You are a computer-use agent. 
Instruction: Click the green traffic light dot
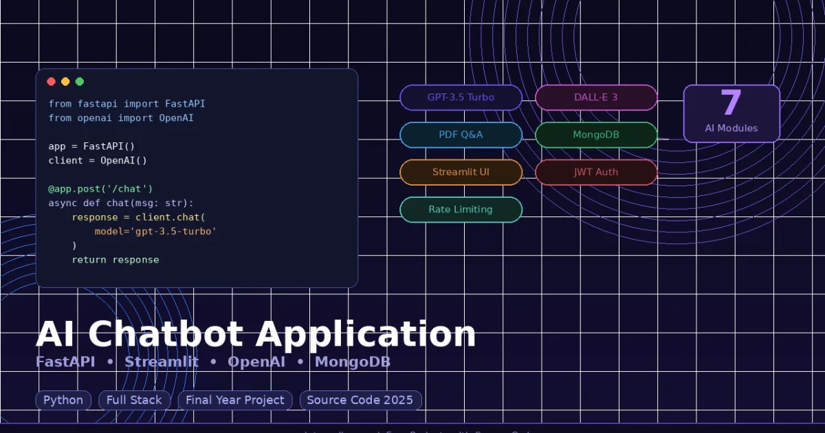[x=79, y=81]
